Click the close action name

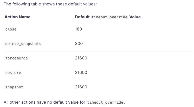(x=11, y=29)
